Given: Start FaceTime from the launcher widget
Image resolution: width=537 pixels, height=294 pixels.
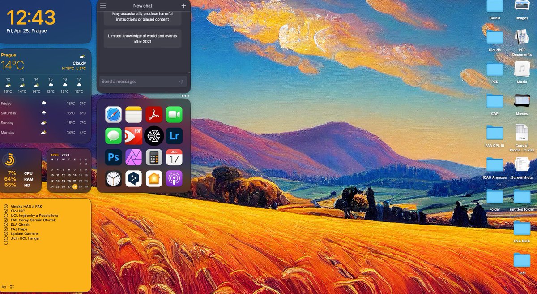Looking at the screenshot, I should point(174,115).
